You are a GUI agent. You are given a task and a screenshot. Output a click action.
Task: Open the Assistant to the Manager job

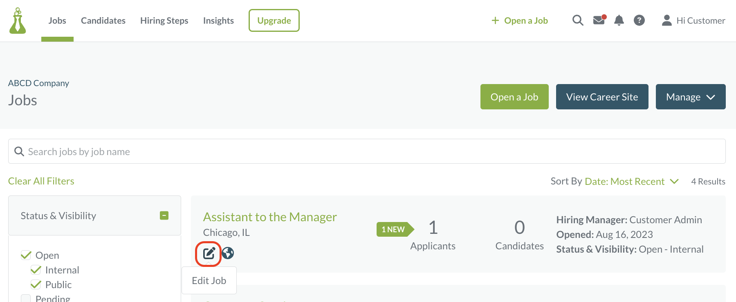(270, 217)
